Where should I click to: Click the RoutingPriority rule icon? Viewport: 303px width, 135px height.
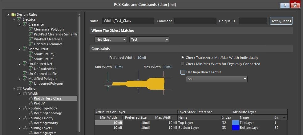click(x=31, y=123)
